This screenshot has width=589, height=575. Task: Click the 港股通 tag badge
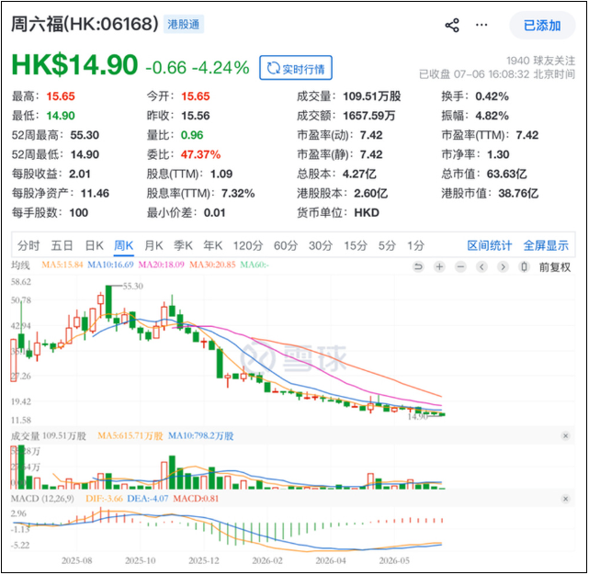tap(183, 25)
